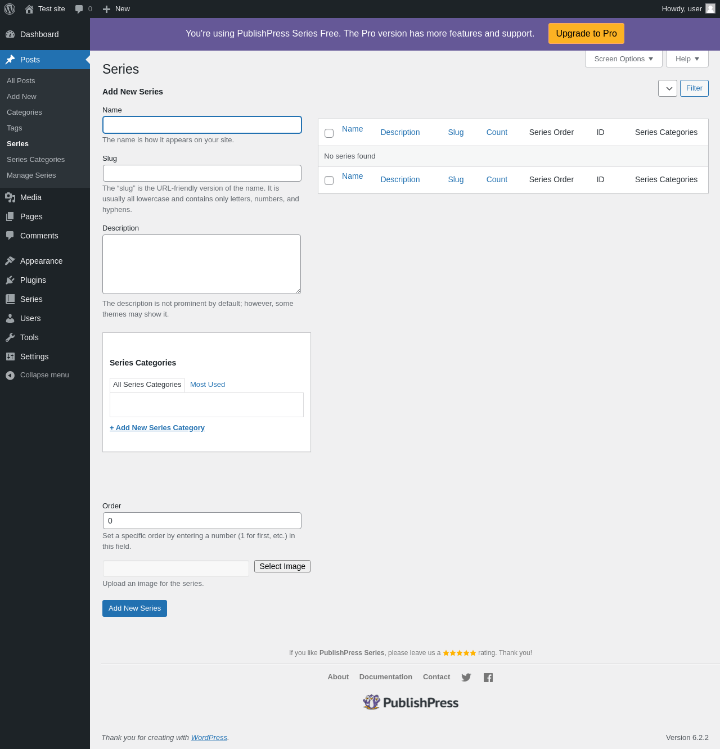Click the Add New Series button
Image resolution: width=720 pixels, height=749 pixels.
point(134,608)
